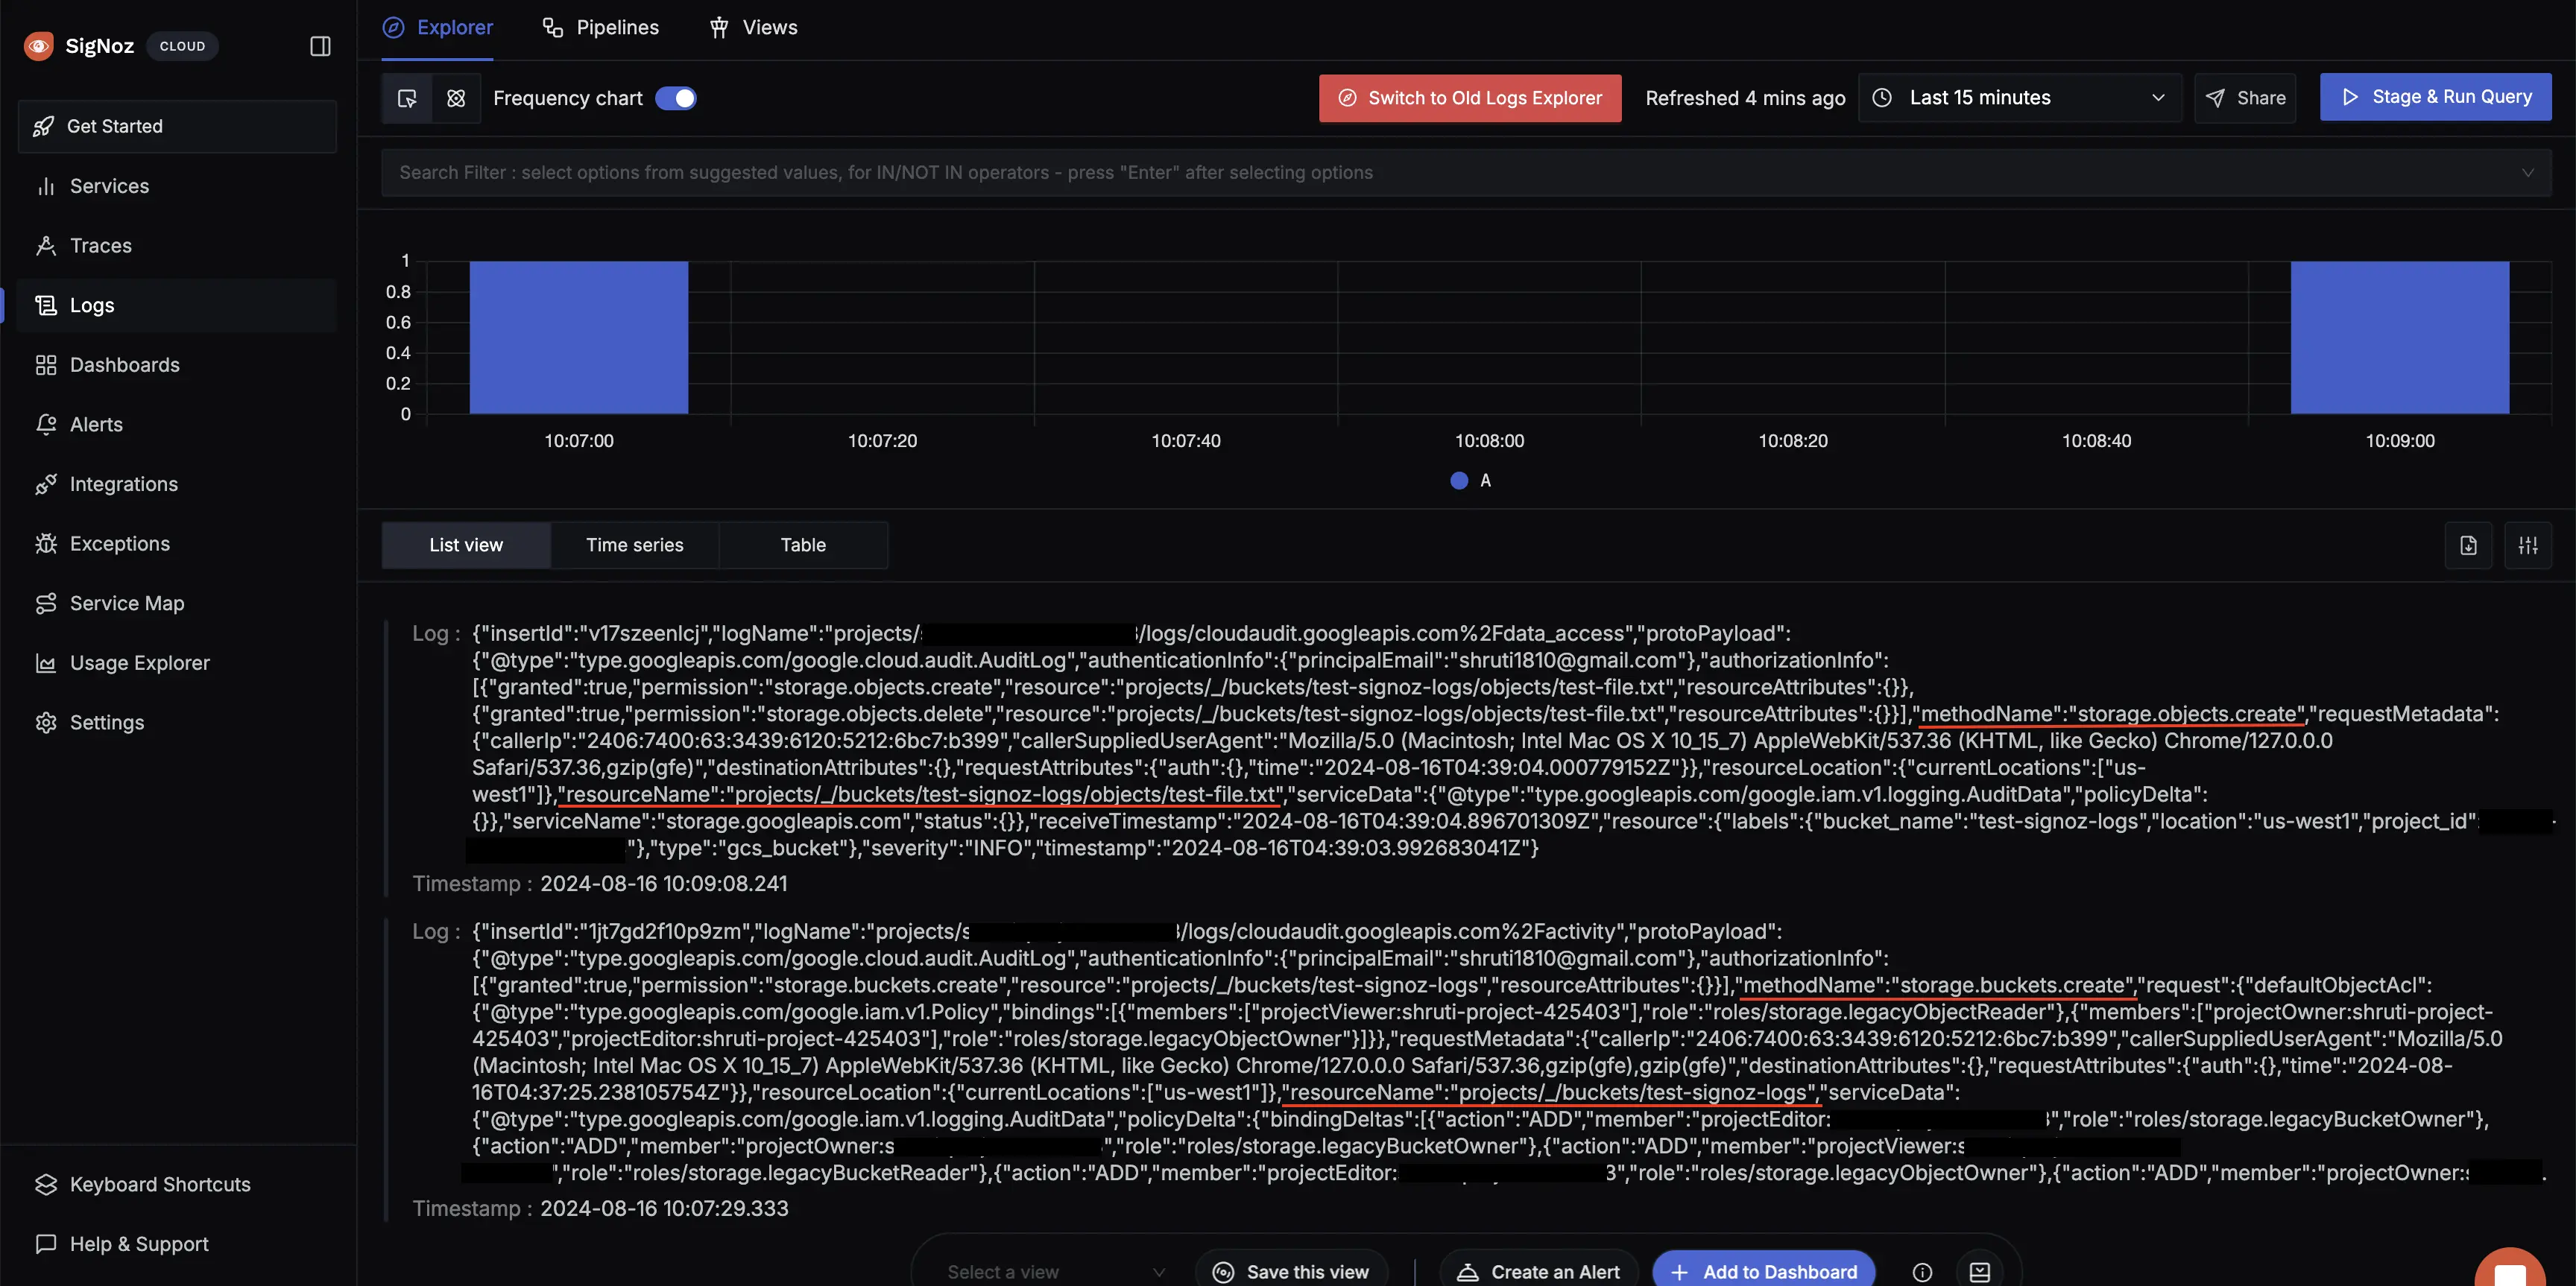Click the CLOUD badge

coord(182,46)
